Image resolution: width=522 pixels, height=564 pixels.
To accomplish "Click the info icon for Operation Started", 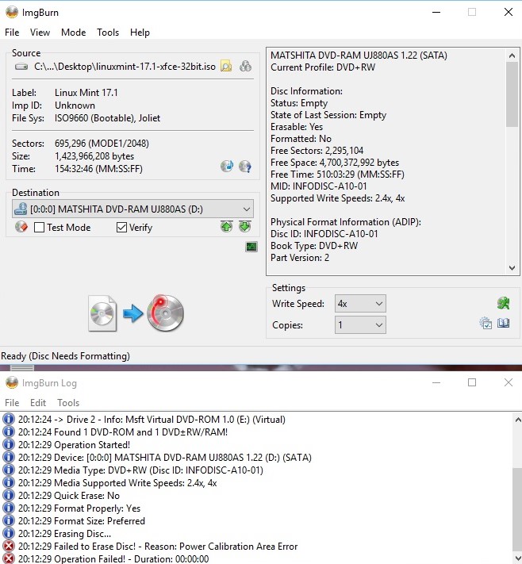I will point(9,444).
